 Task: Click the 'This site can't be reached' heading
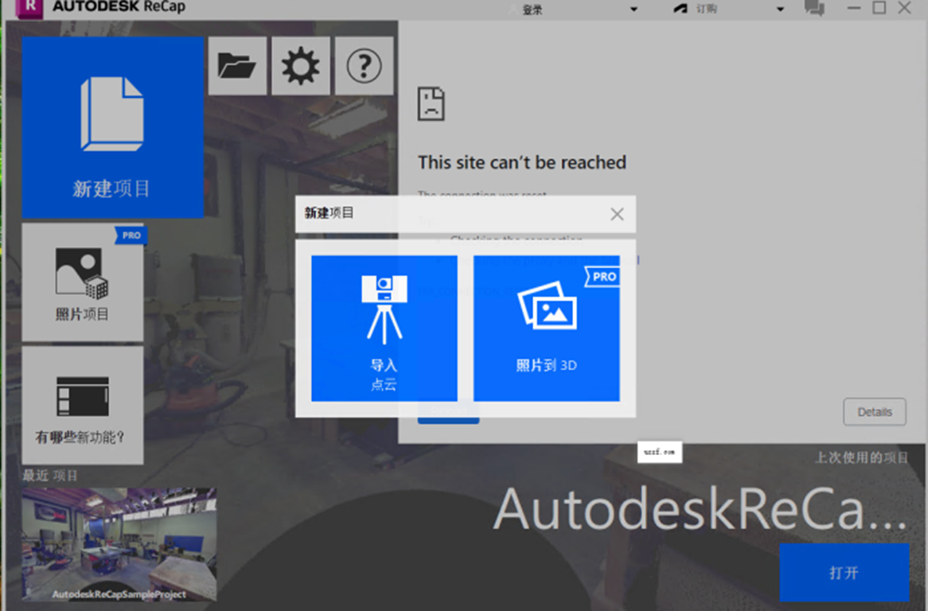(522, 162)
